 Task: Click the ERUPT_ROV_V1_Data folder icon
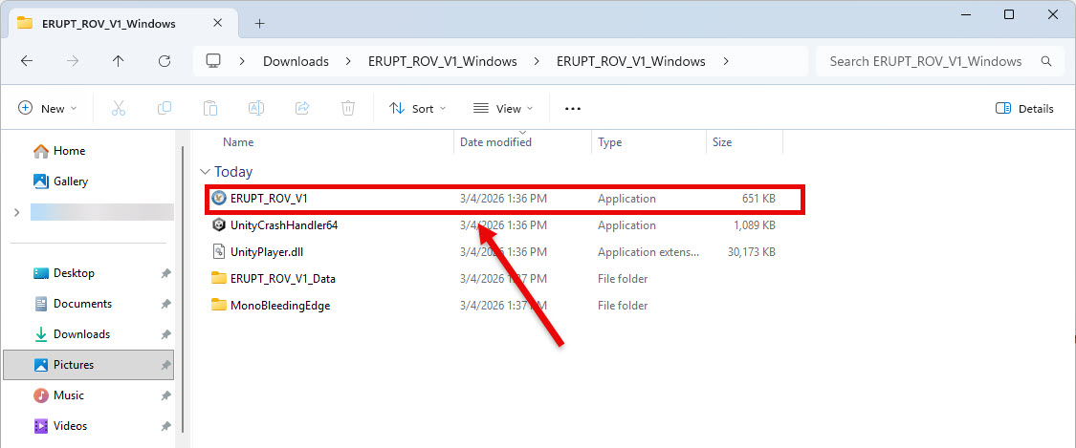(219, 278)
